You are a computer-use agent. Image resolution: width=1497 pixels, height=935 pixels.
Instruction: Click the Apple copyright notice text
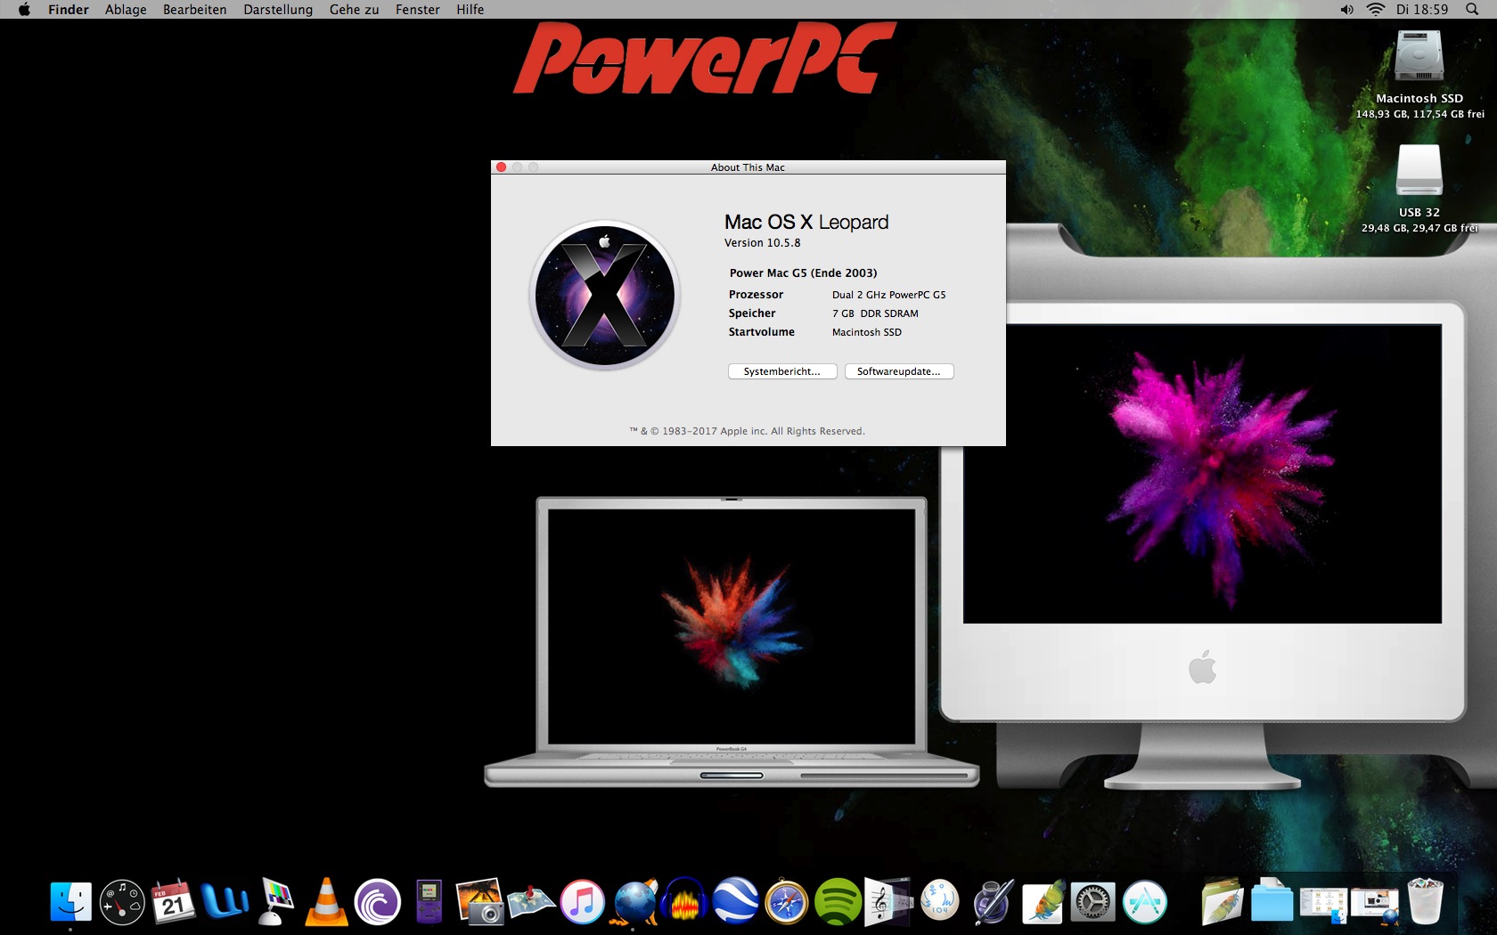[x=748, y=431]
